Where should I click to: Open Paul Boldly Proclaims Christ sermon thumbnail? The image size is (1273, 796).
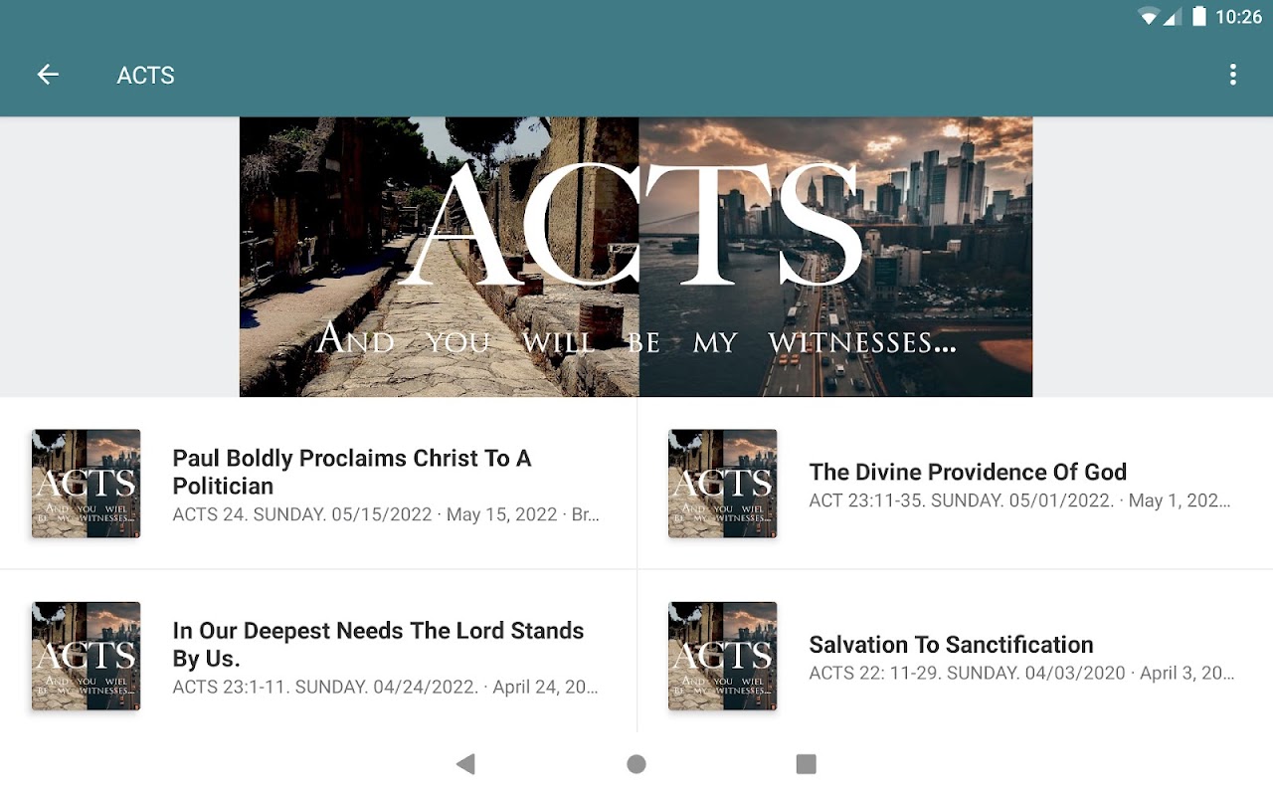(87, 484)
